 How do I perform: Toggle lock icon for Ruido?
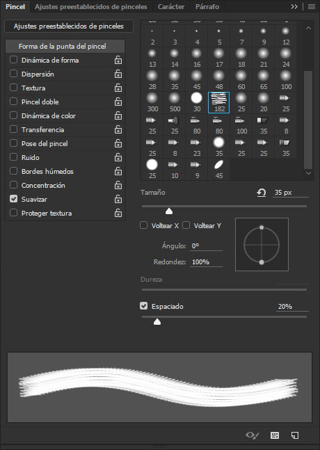pyautogui.click(x=118, y=157)
